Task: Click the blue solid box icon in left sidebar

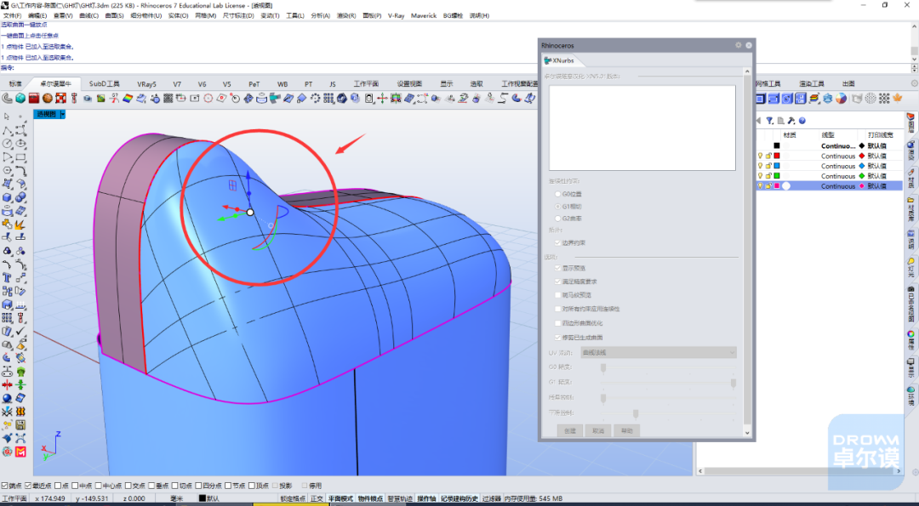Action: (7, 197)
